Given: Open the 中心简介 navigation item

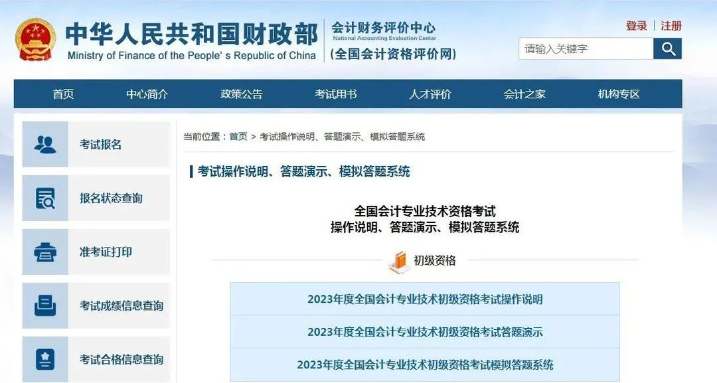Looking at the screenshot, I should [147, 94].
